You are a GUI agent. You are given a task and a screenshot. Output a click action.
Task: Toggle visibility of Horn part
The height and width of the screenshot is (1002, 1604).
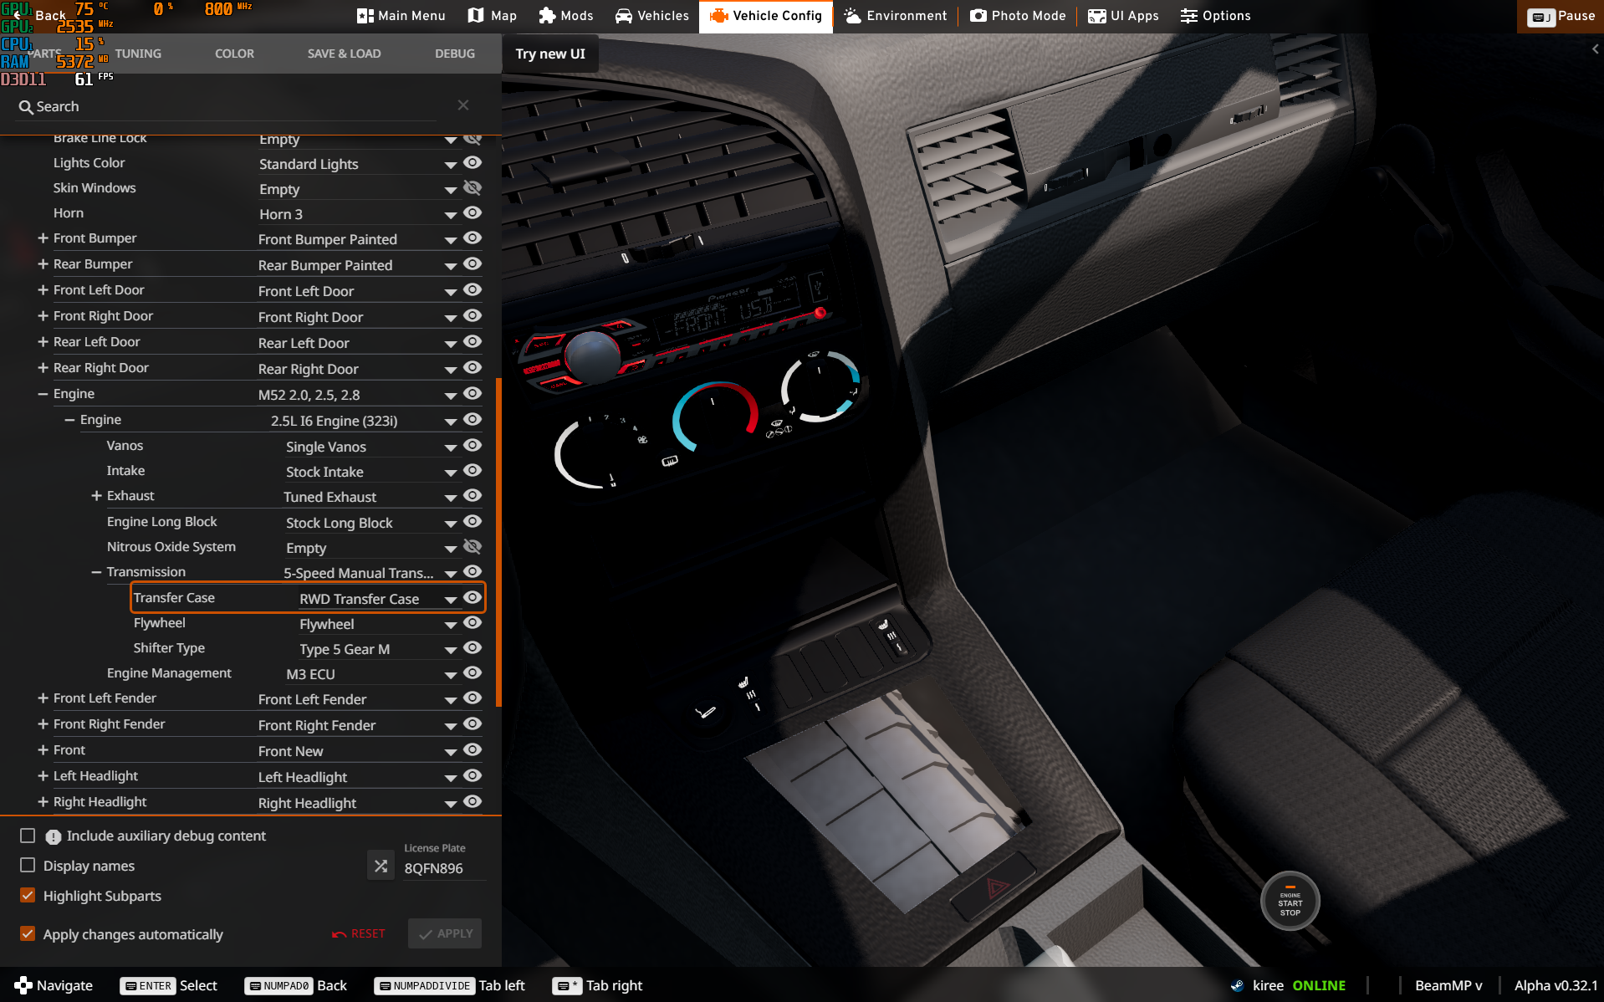473,212
